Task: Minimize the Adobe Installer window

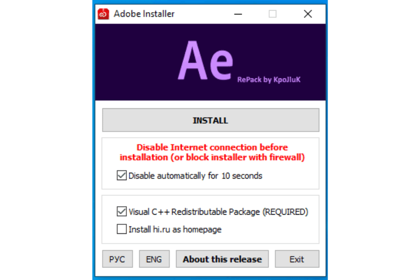Action: coord(238,14)
